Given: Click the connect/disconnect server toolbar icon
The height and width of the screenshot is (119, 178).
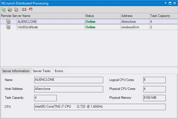Looking at the screenshot, I should (24, 9).
